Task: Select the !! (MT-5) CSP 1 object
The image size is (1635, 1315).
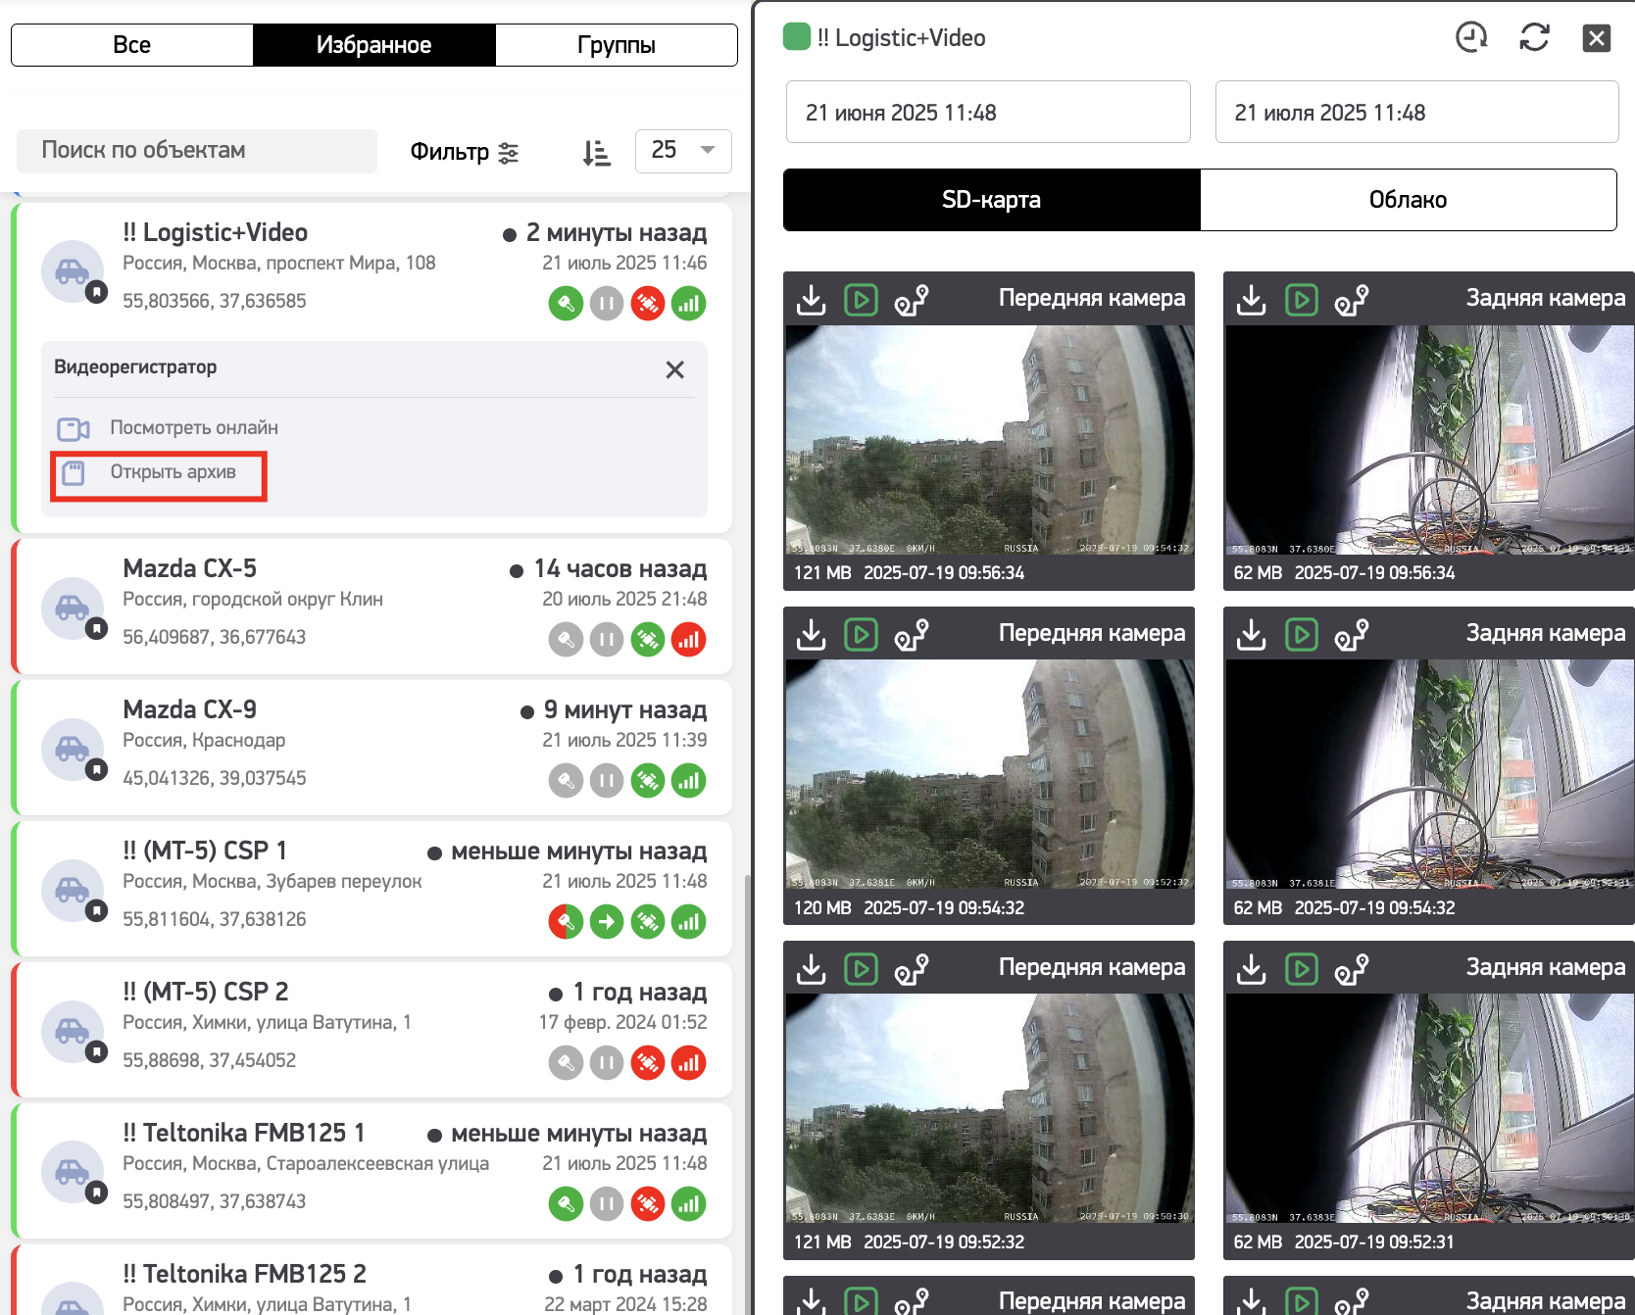Action: (205, 852)
